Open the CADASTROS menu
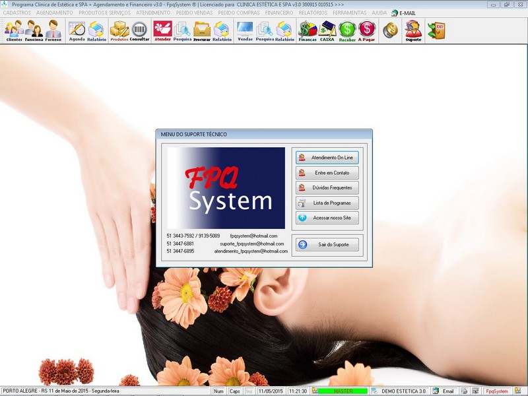 (x=17, y=13)
